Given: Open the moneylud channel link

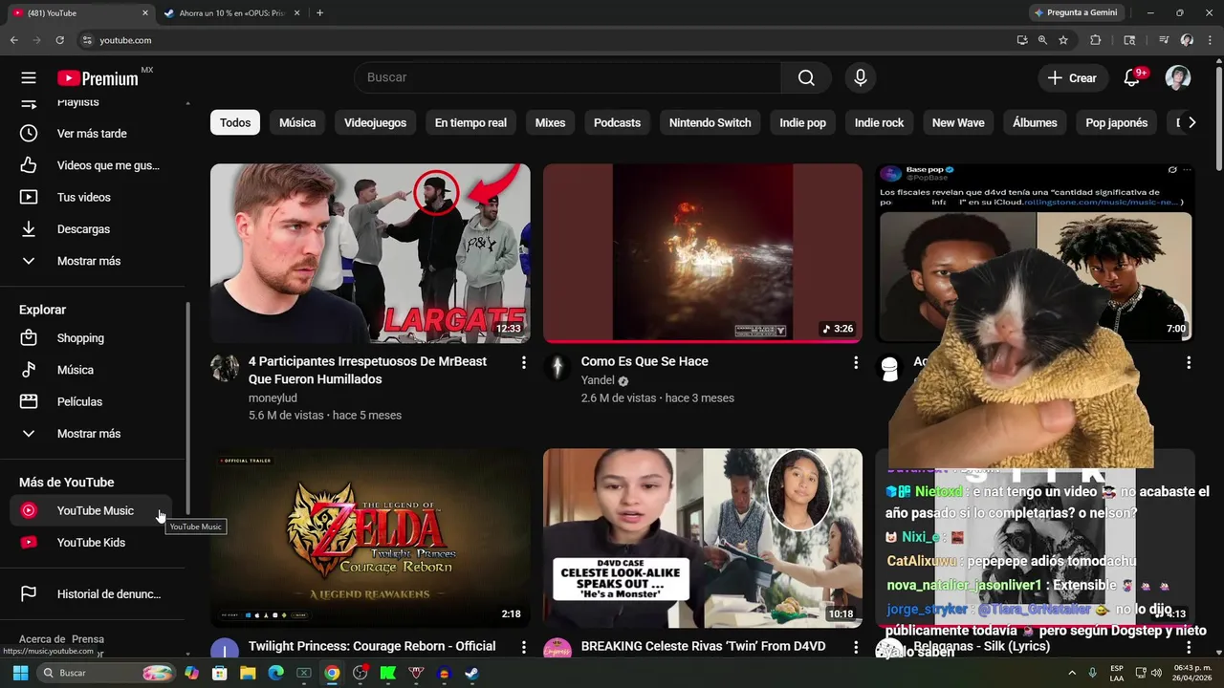Looking at the screenshot, I should tap(273, 398).
